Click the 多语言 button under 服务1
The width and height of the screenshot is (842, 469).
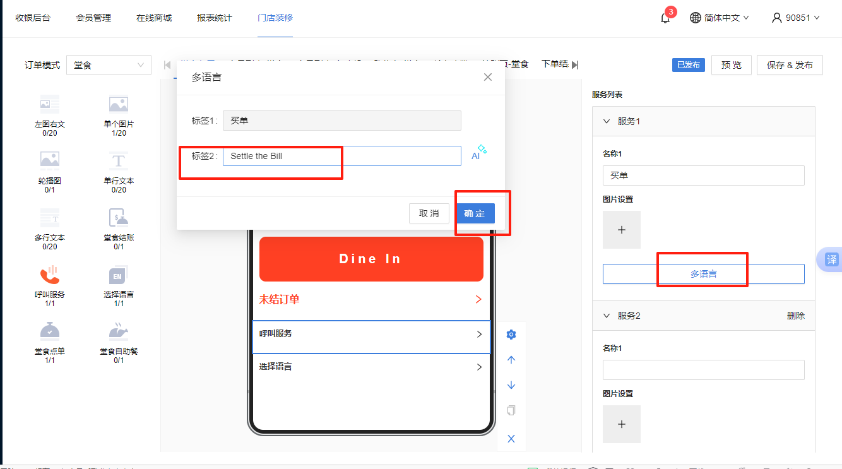point(704,274)
